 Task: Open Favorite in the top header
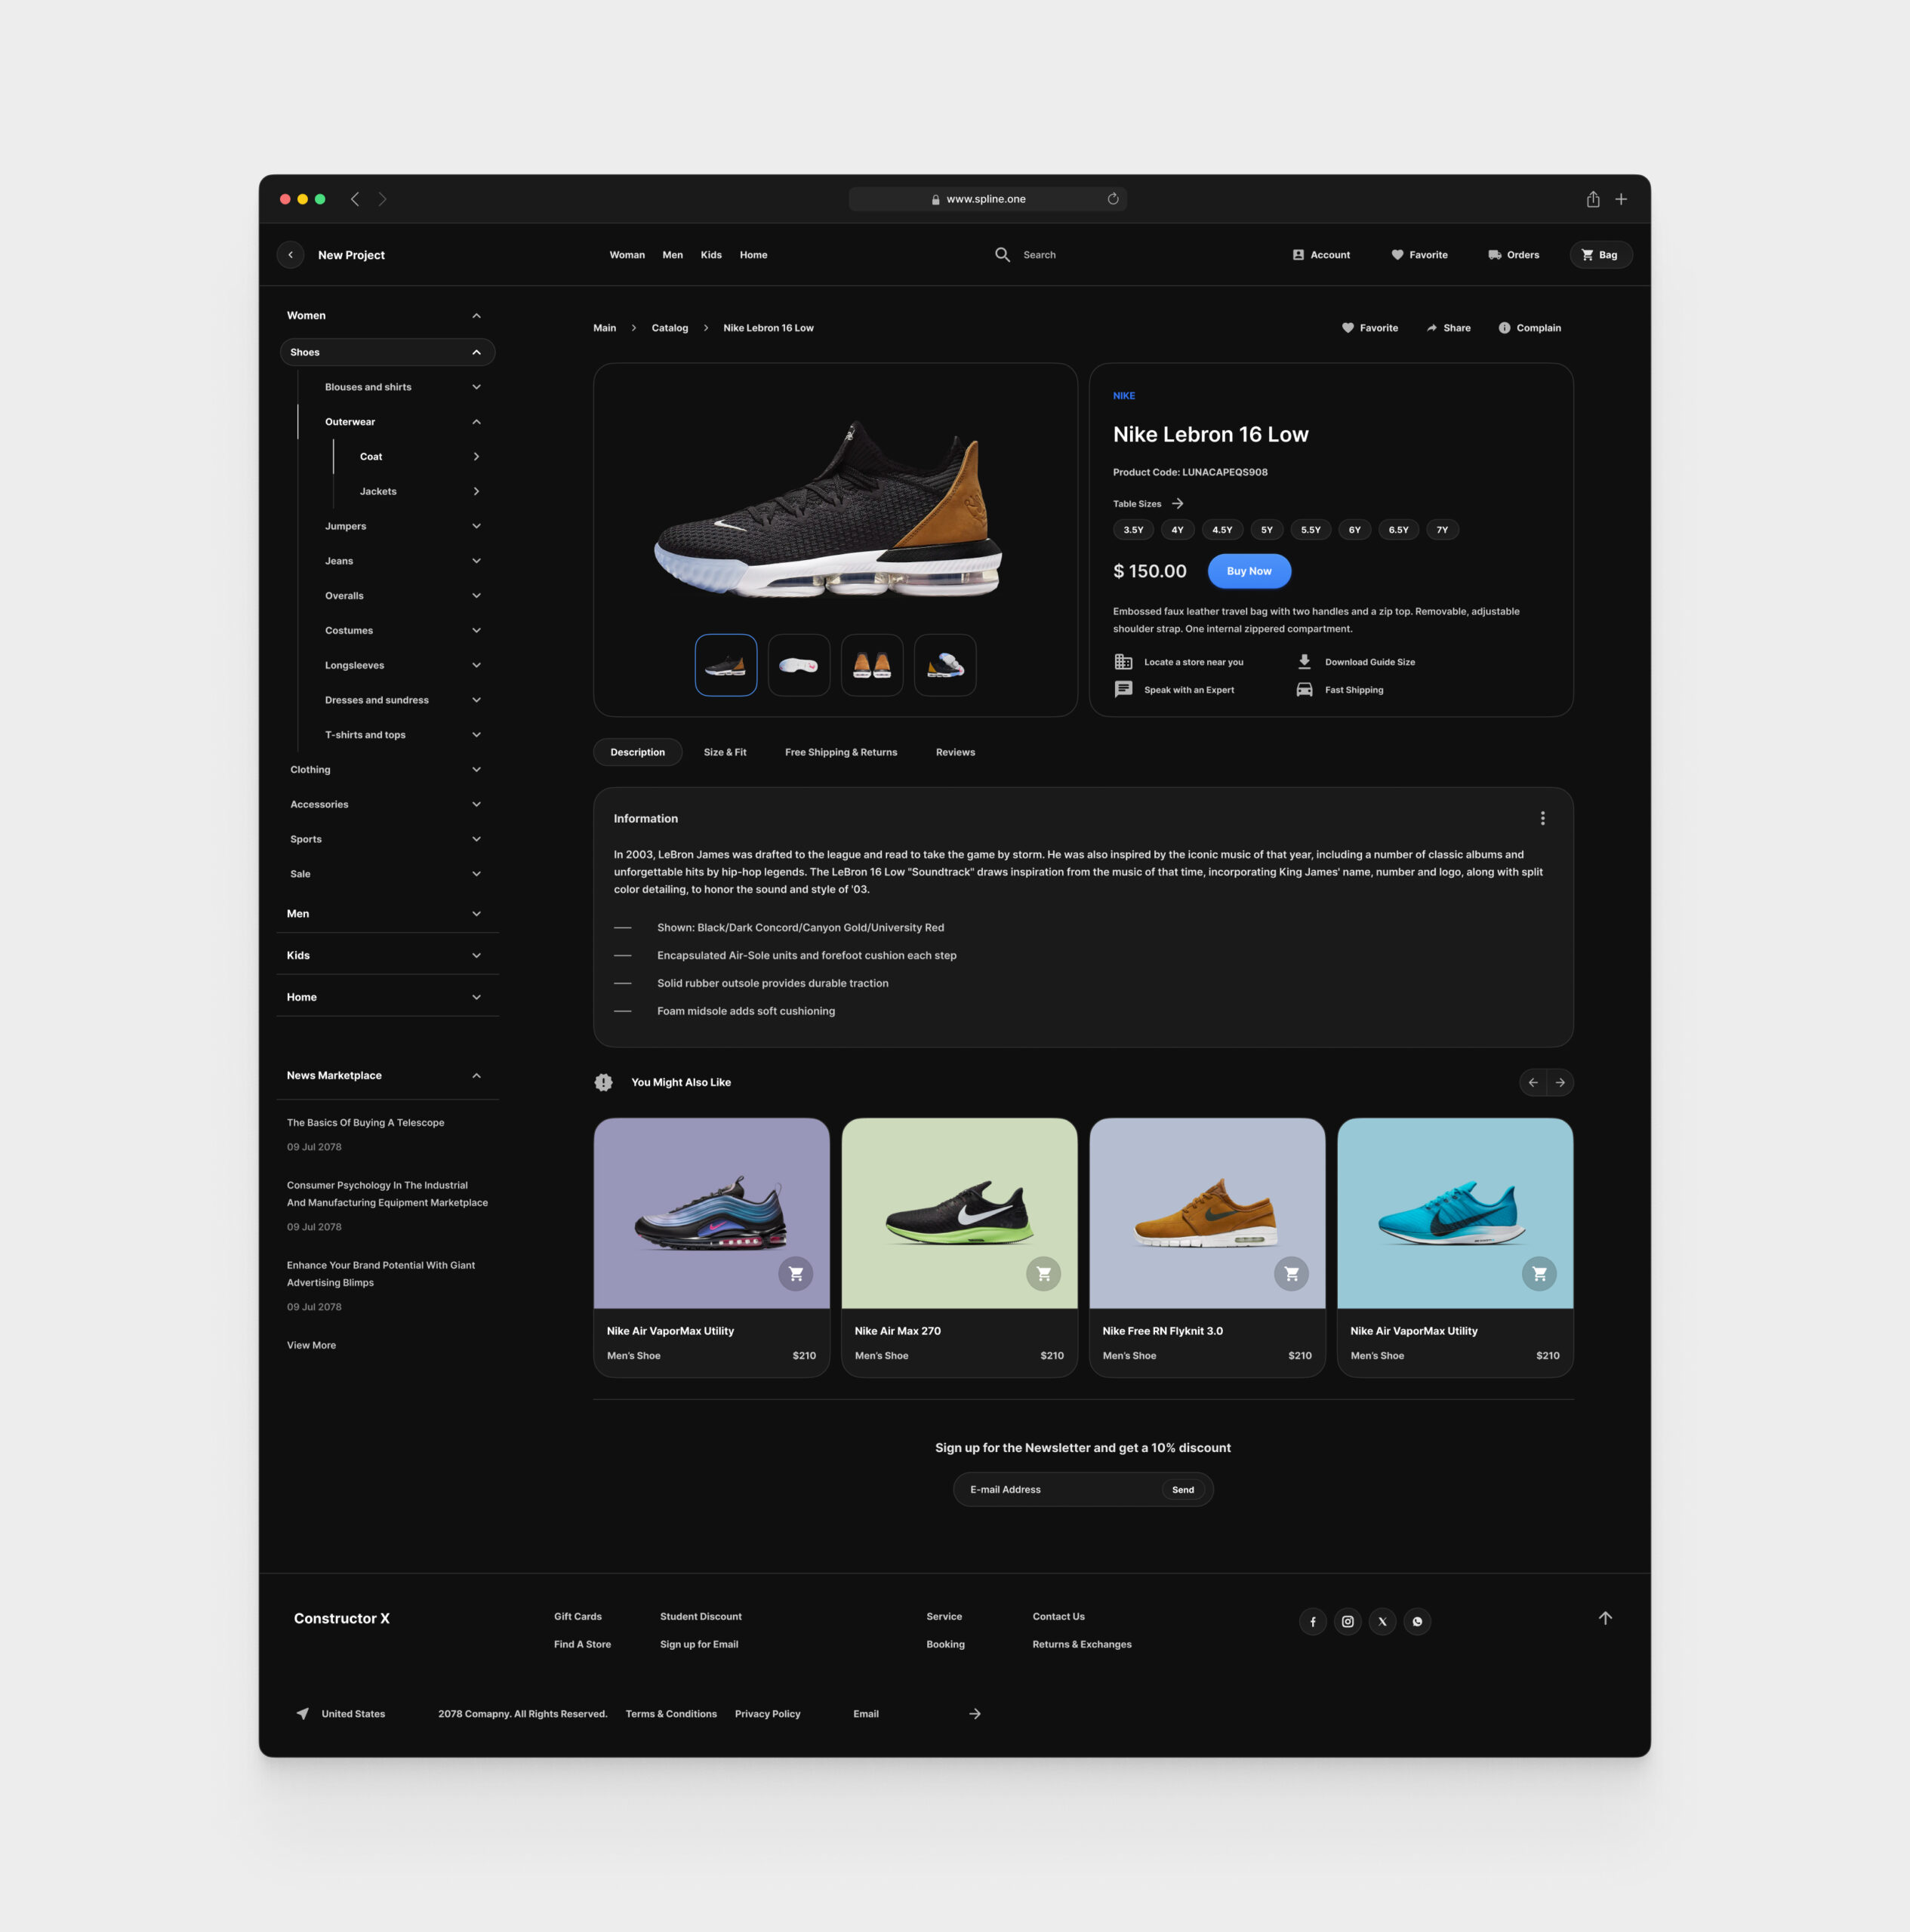tap(1420, 255)
